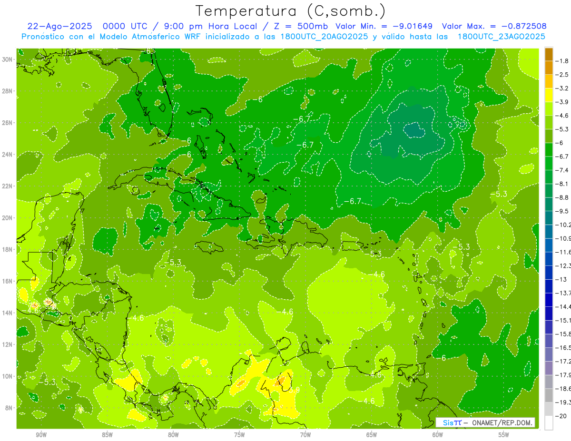Select valid-until time "1800UTC_23AGO2025"
Viewport: 571px width, 441px height.
(x=501, y=37)
